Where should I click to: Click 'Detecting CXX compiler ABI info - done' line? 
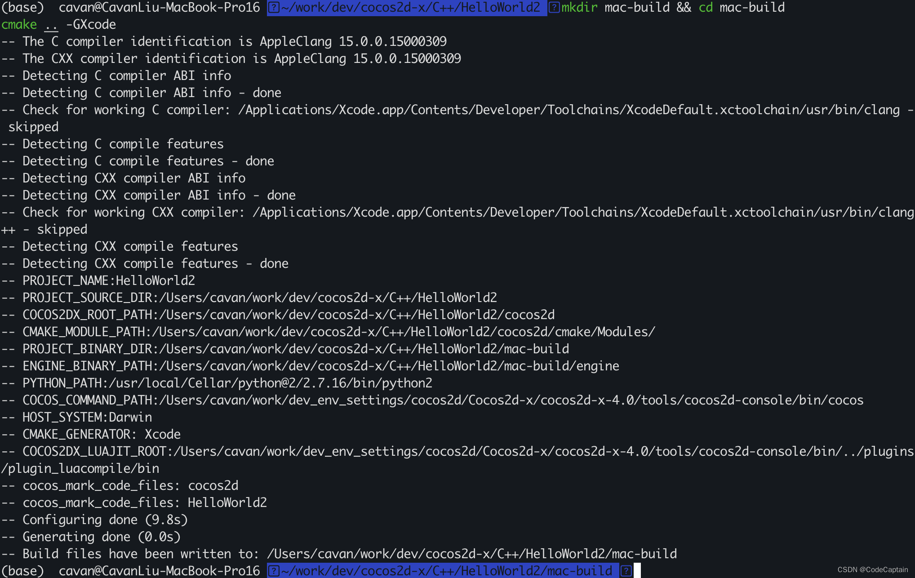coord(148,196)
